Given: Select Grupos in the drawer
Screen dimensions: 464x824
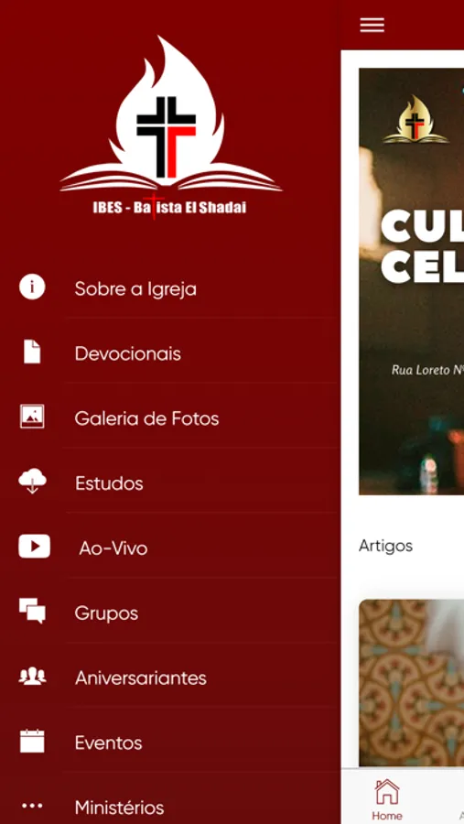Looking at the screenshot, I should pos(169,613).
